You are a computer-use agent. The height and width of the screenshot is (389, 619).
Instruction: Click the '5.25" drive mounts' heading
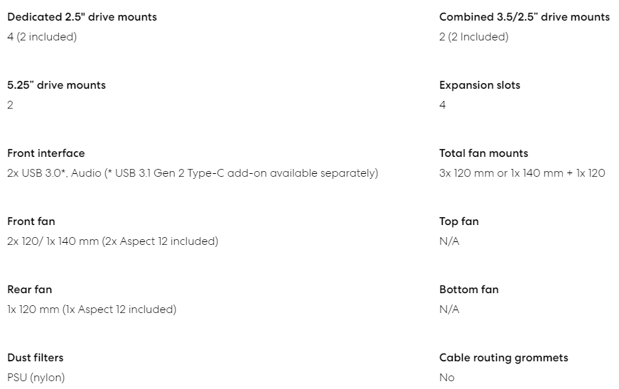[x=56, y=85]
